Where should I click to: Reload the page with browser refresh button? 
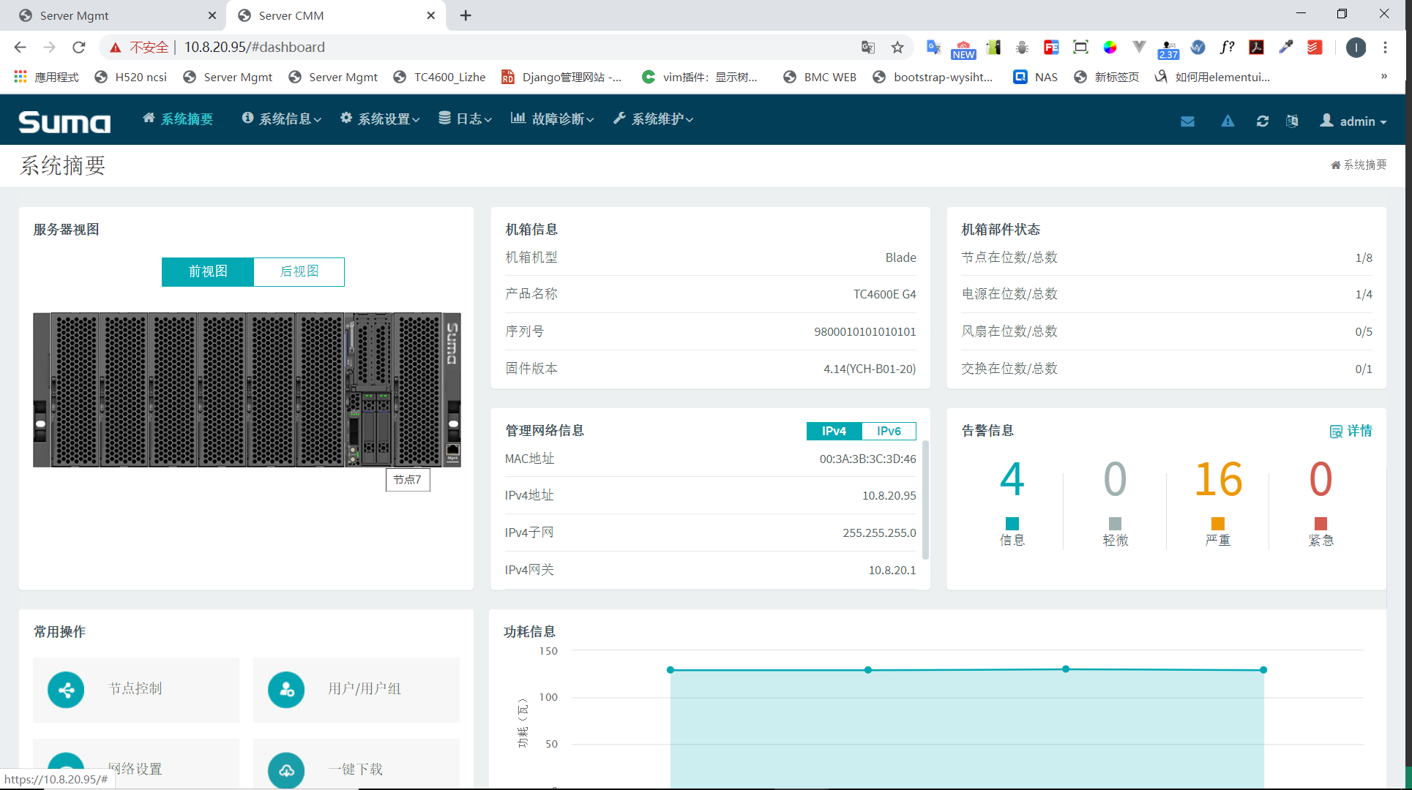pyautogui.click(x=79, y=48)
